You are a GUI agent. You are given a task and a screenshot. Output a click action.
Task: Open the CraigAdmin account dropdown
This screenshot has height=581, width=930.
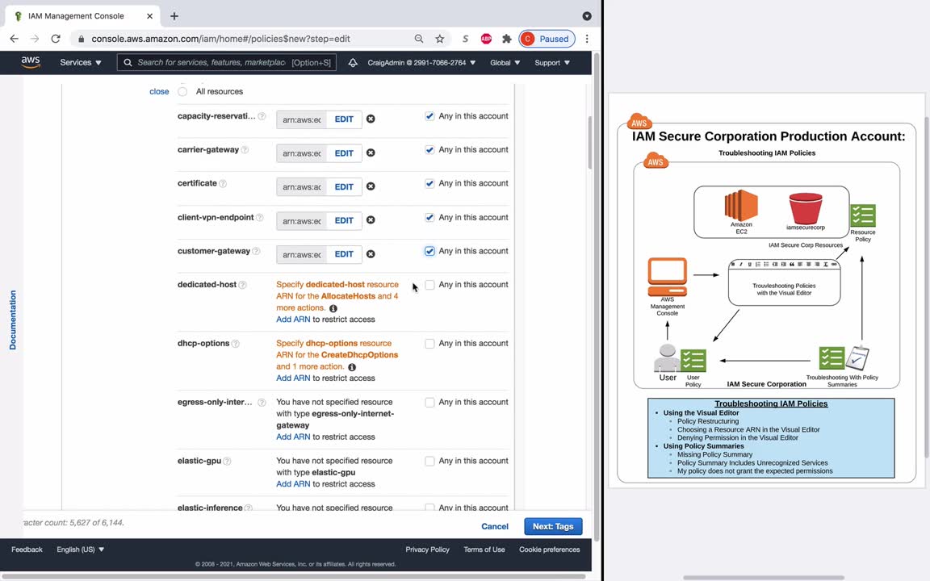(x=421, y=62)
